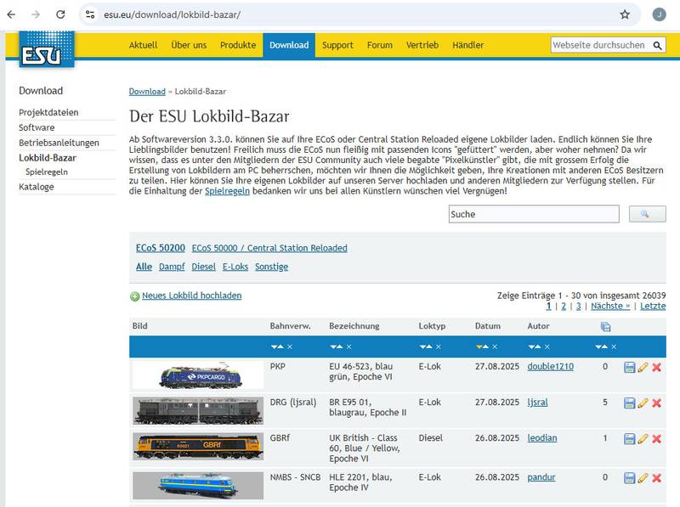The height and width of the screenshot is (507, 680).
Task: Select the Download tab in the top navigation
Action: [289, 45]
